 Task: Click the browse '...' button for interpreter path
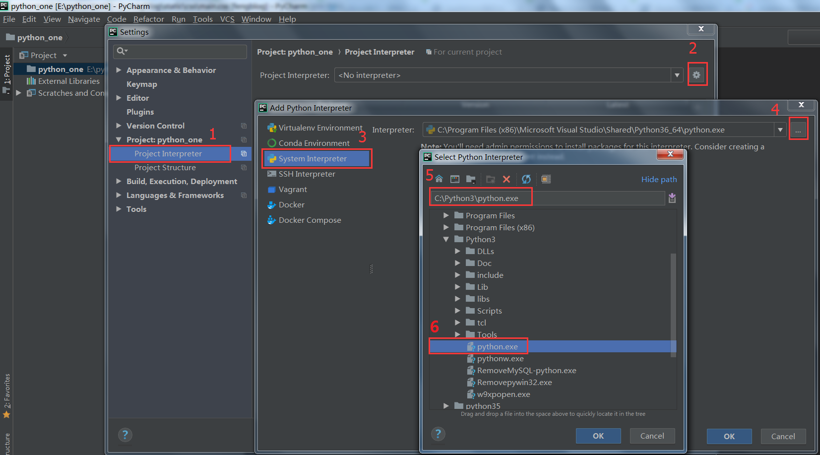(x=798, y=130)
